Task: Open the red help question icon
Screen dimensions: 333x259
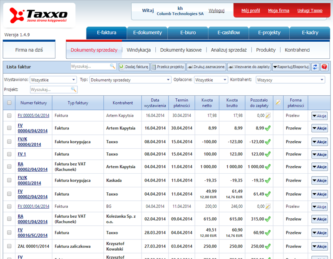Action: (324, 67)
